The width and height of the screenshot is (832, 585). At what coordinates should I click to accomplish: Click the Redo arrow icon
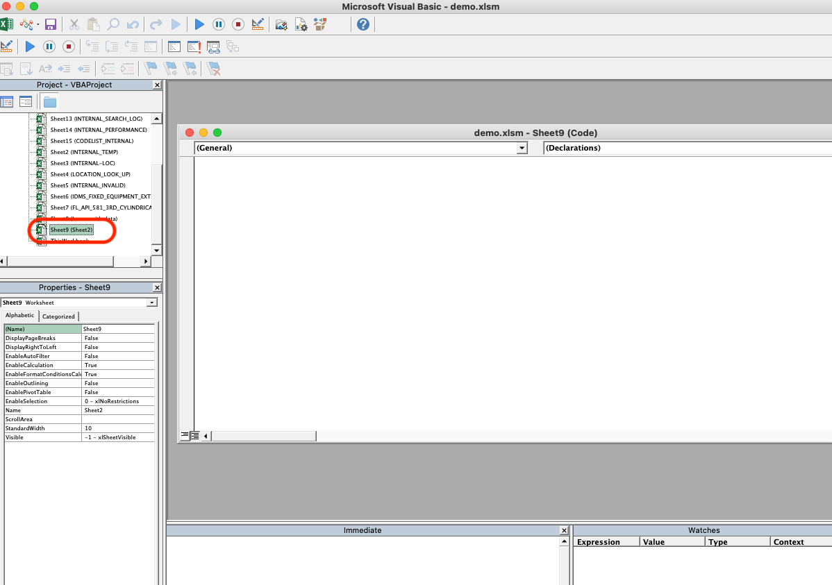156,24
